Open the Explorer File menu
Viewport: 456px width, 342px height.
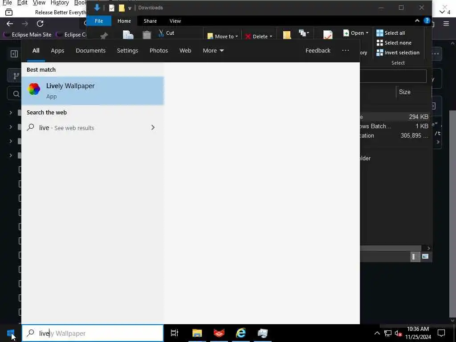[x=99, y=21]
